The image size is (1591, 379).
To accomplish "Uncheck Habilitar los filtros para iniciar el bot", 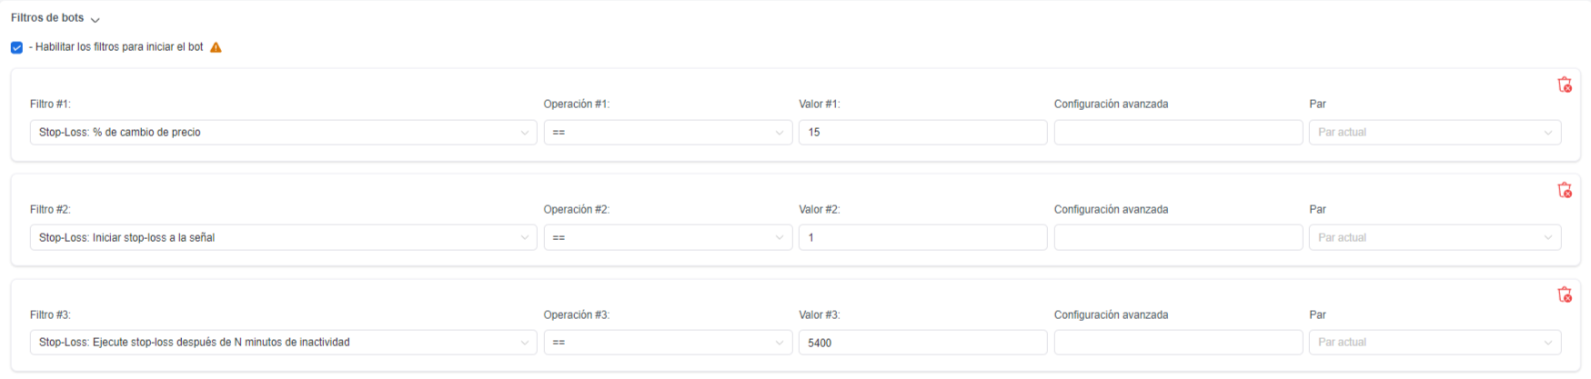I will click(16, 47).
